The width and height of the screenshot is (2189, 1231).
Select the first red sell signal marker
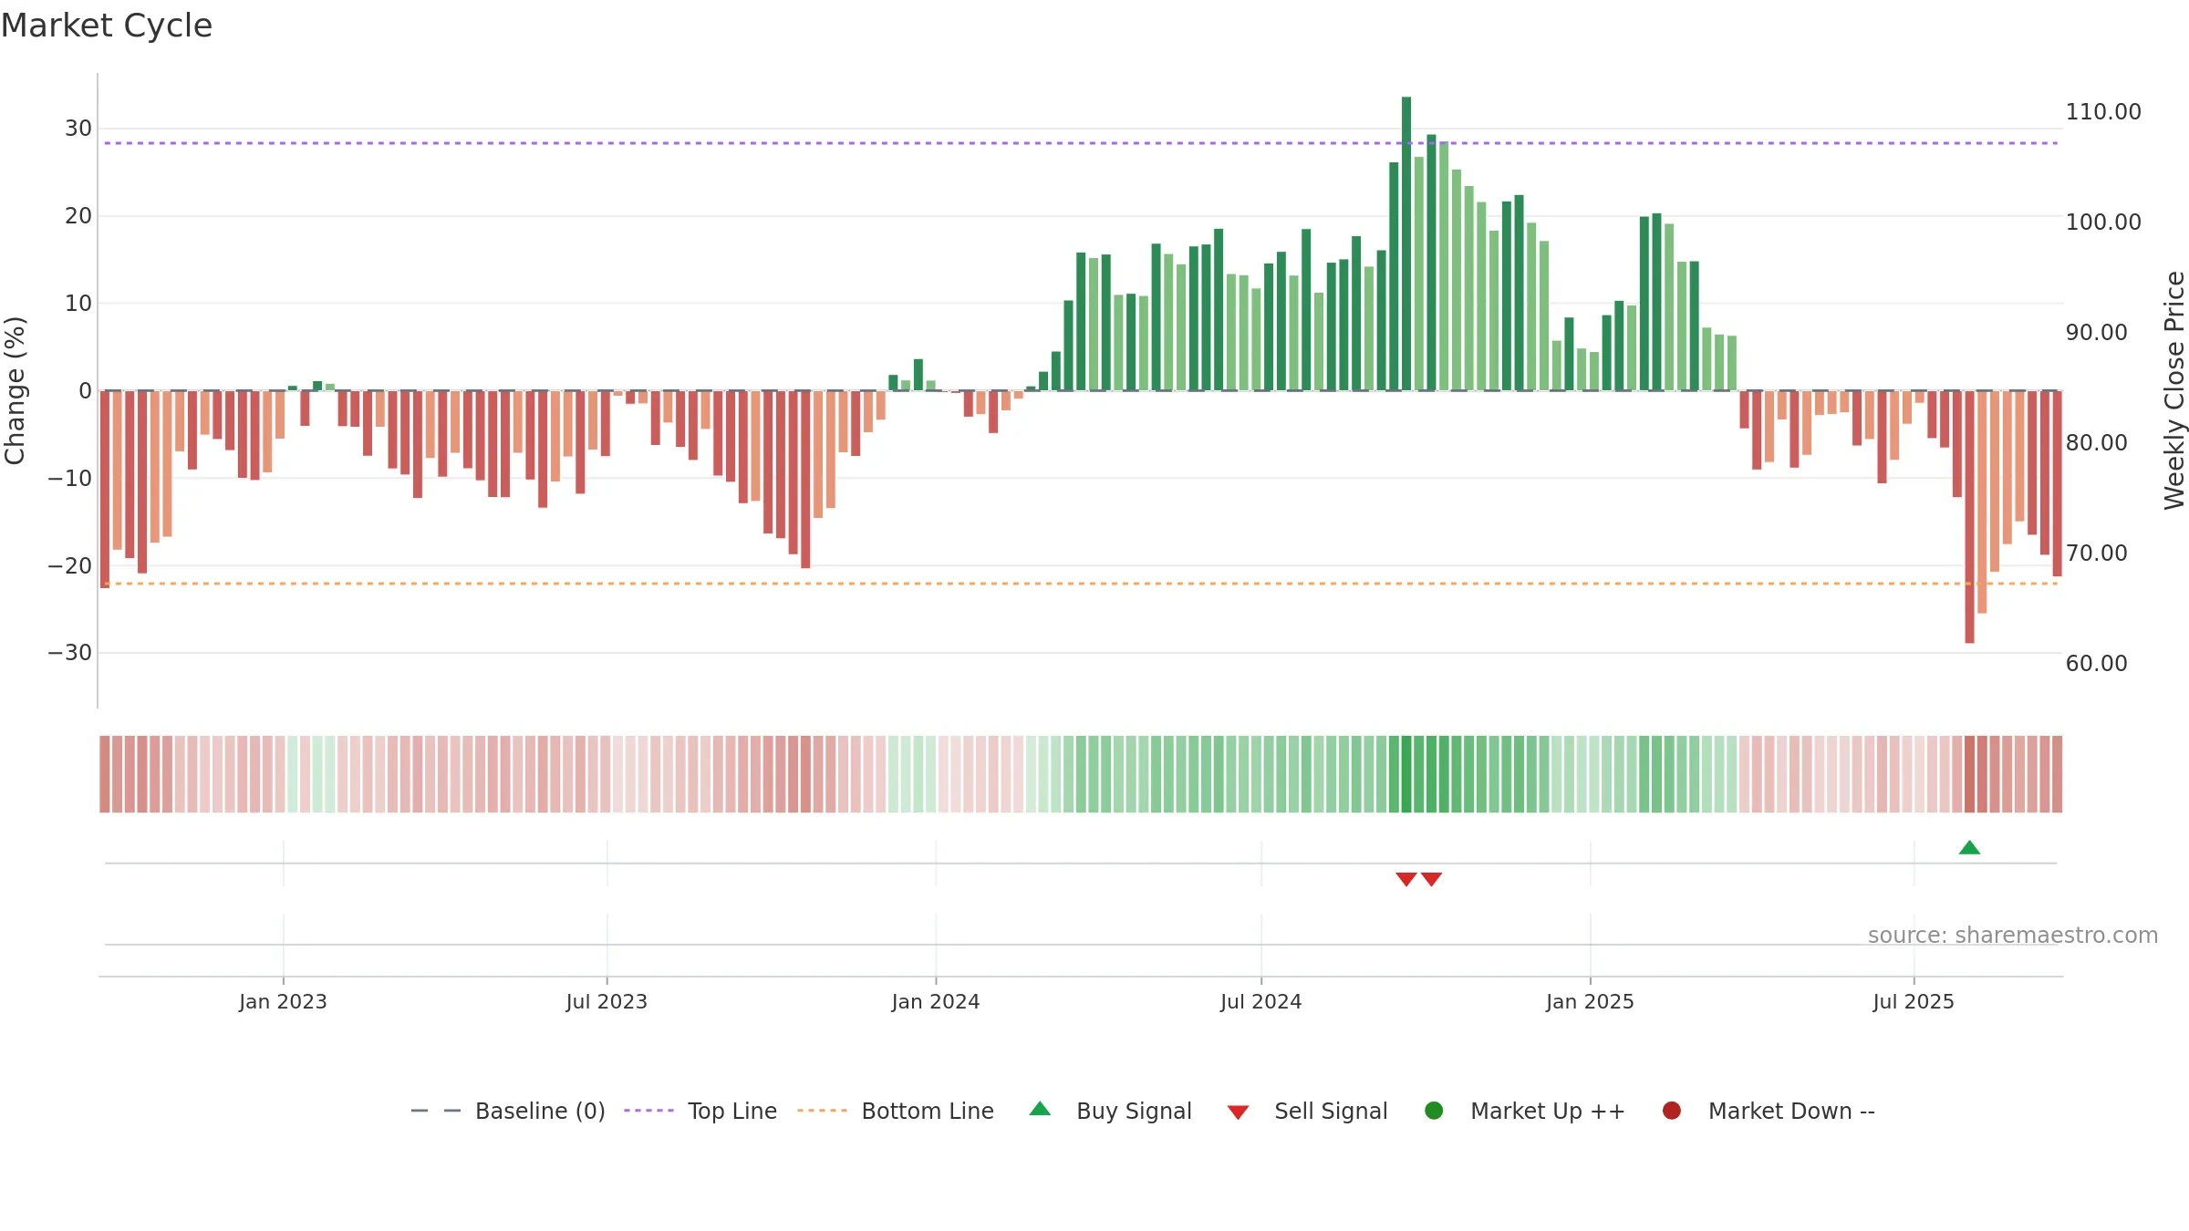[1406, 879]
